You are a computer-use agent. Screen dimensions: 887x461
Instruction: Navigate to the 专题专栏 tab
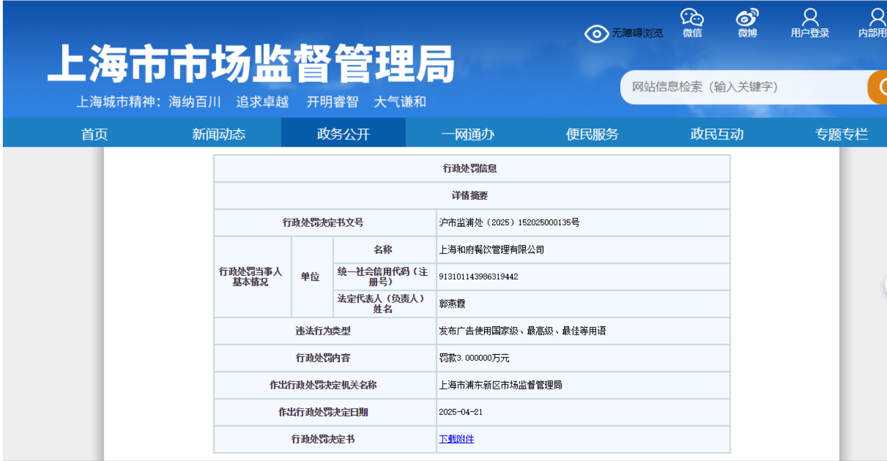tap(841, 134)
